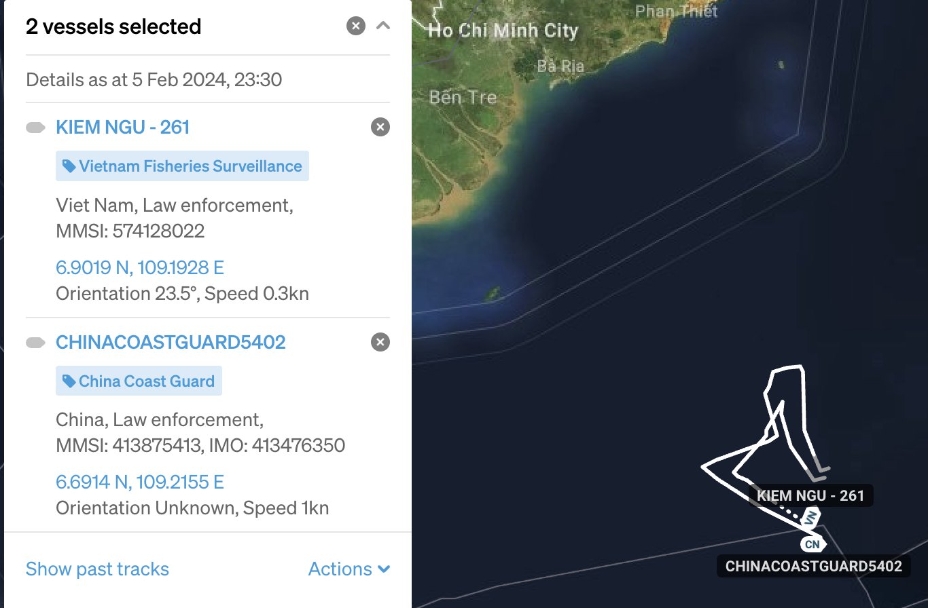The image size is (928, 608).
Task: Click coordinates 6.6914 N, 109.2155 E
Action: [139, 482]
